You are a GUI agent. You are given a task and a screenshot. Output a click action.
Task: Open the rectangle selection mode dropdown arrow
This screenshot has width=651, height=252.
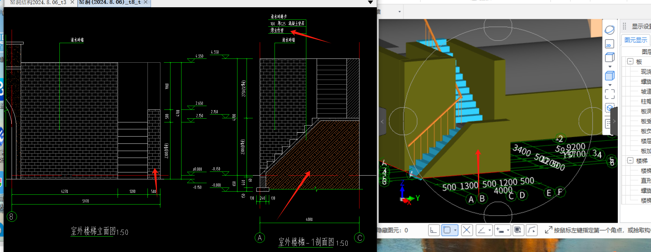tap(455, 230)
